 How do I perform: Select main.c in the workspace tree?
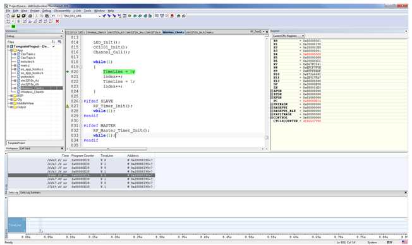(x=25, y=66)
